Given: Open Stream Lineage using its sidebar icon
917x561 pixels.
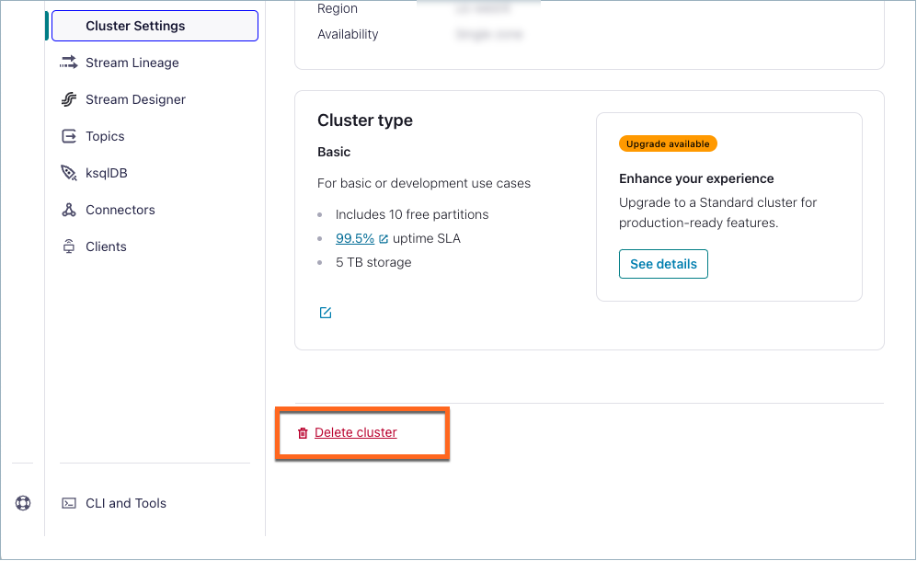Looking at the screenshot, I should click(x=67, y=62).
